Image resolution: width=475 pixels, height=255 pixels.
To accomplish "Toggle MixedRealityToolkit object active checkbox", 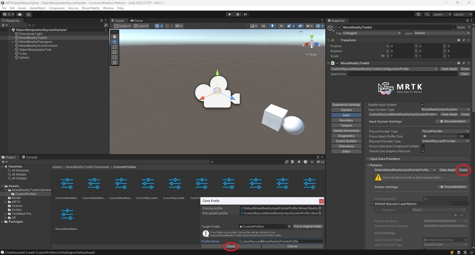I will tap(339, 27).
